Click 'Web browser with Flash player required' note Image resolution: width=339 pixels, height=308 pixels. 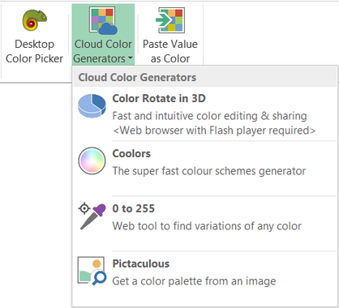(214, 130)
